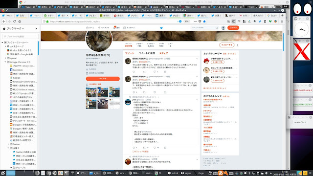Image resolution: width=313 pixels, height=176 pixels.
Task: Click the Twitter extension icon in toolbar
Action: point(260,22)
